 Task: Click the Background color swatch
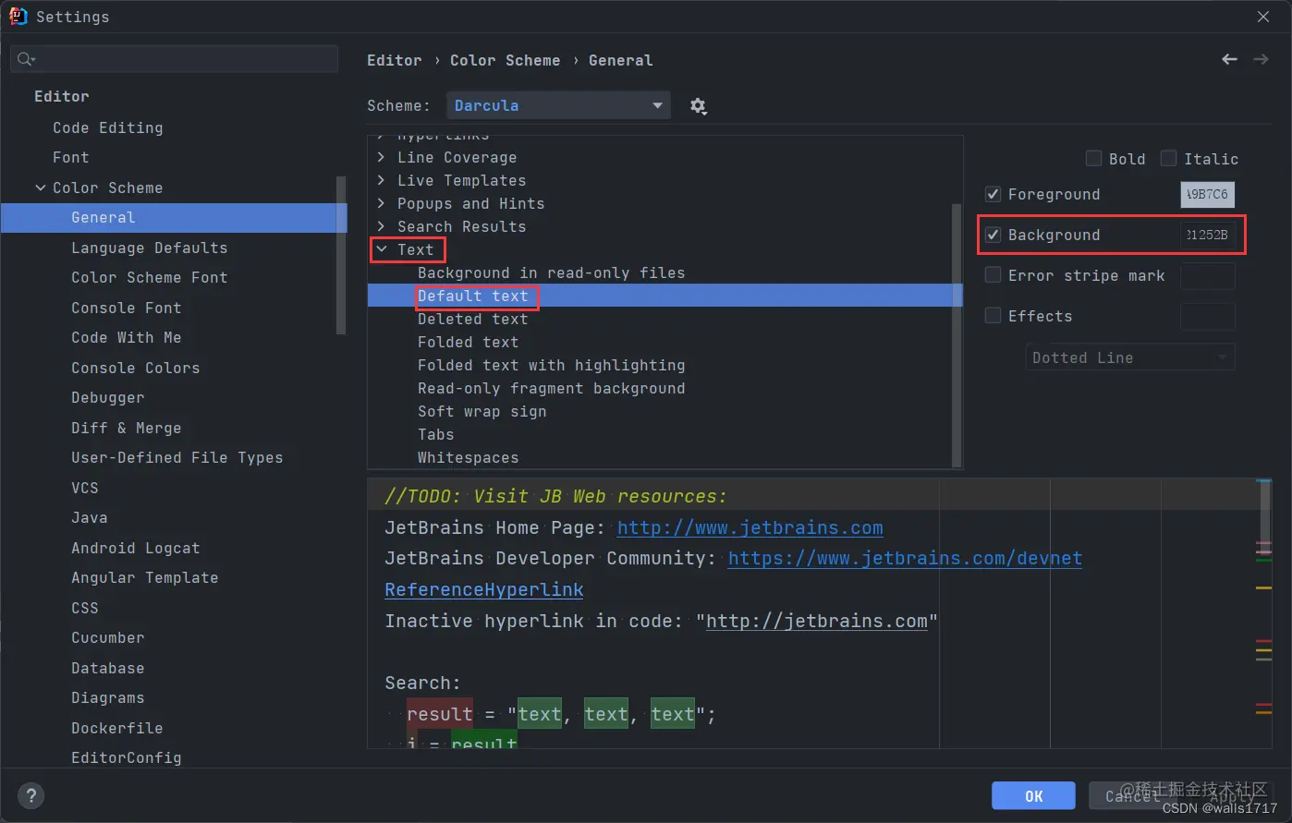pos(1208,235)
